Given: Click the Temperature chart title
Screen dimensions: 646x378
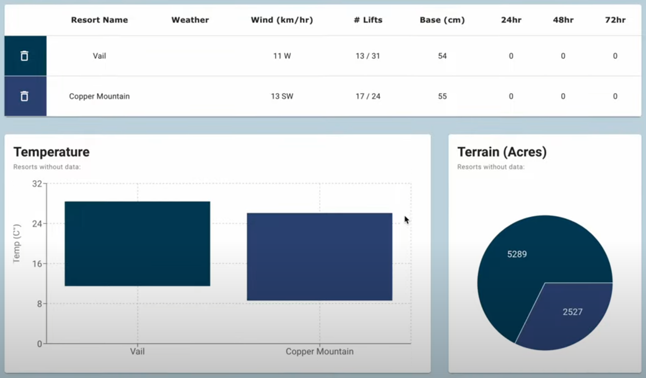Looking at the screenshot, I should point(52,152).
